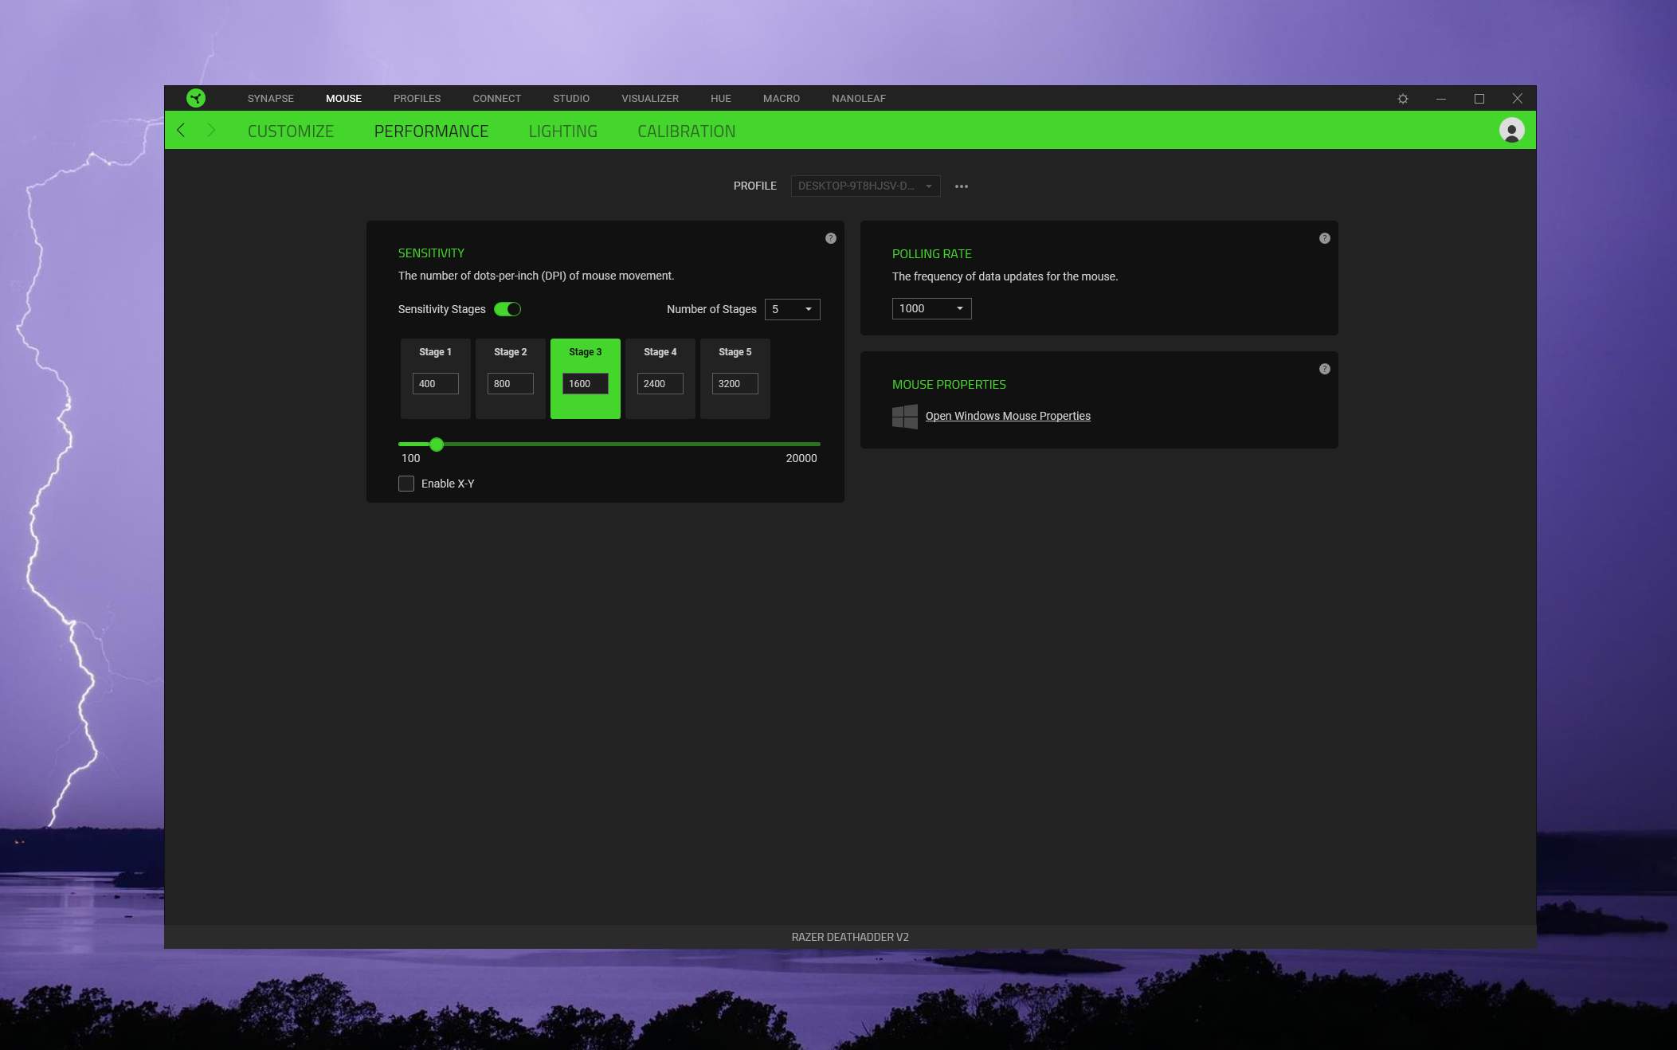Open the Polling Rate 1000 dropdown
Image resolution: width=1677 pixels, height=1050 pixels.
click(931, 308)
